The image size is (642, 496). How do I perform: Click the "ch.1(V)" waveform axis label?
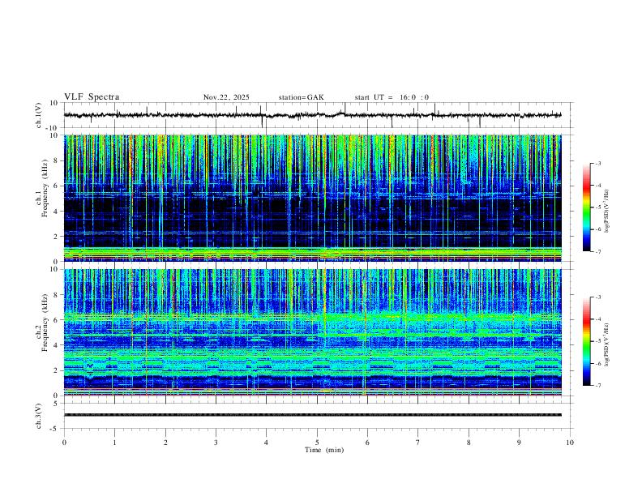pyautogui.click(x=39, y=115)
